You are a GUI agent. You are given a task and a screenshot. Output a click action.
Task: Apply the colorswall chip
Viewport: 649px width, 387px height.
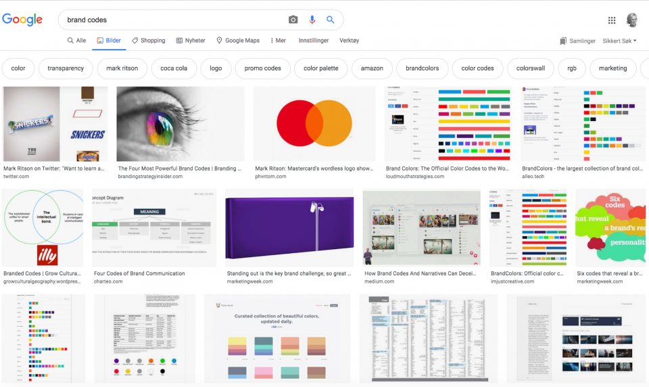tap(531, 68)
